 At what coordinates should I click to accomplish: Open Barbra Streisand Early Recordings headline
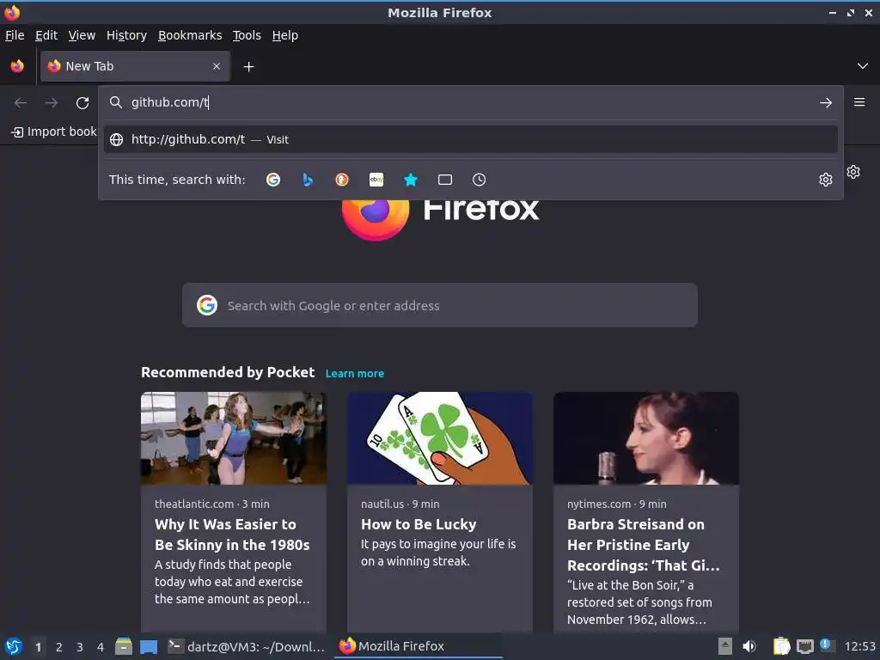pos(644,544)
